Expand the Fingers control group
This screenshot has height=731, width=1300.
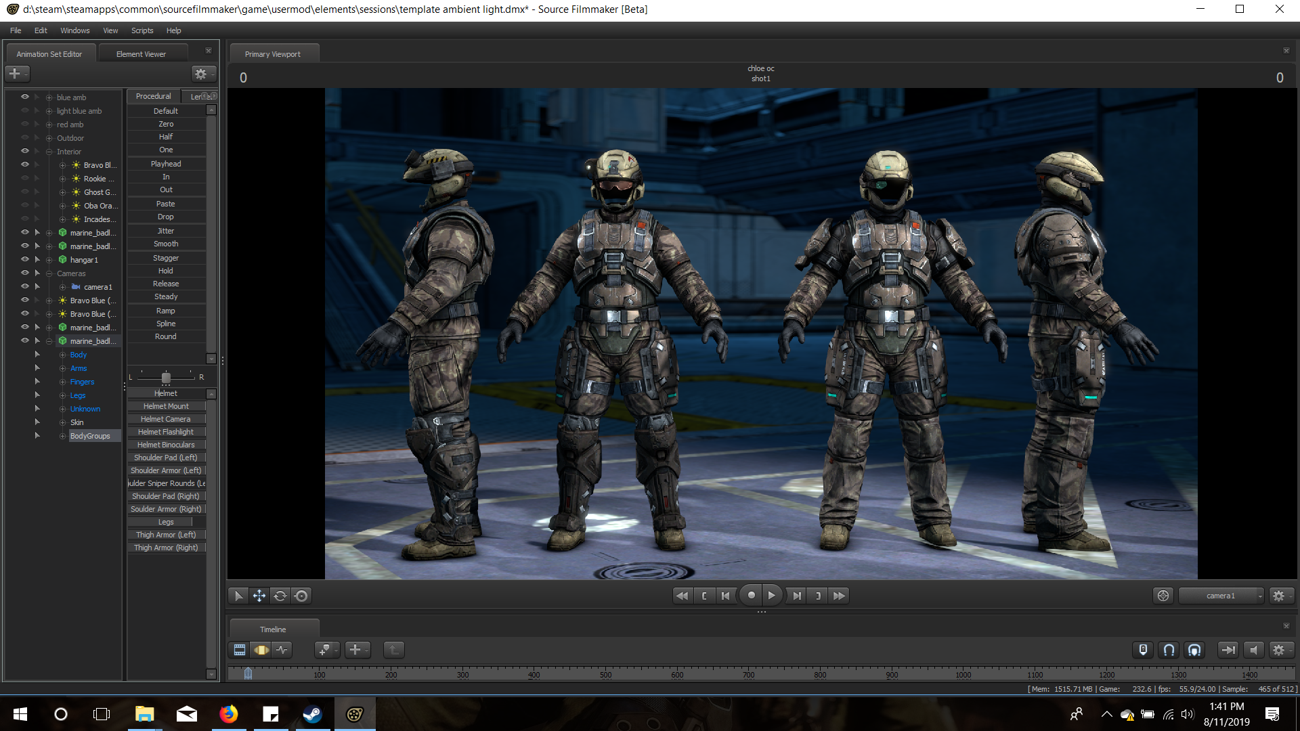pos(62,382)
